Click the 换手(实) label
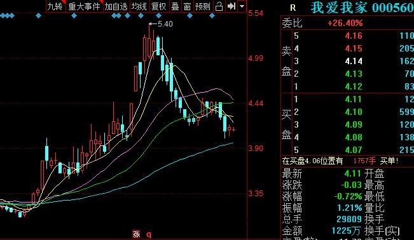The image size is (414, 240). tap(382, 231)
